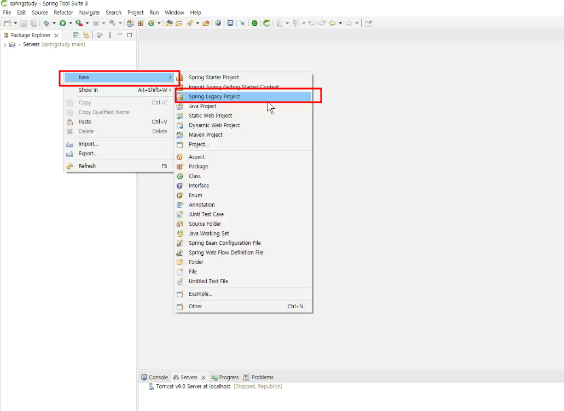Open the Navigate menu

tap(89, 13)
